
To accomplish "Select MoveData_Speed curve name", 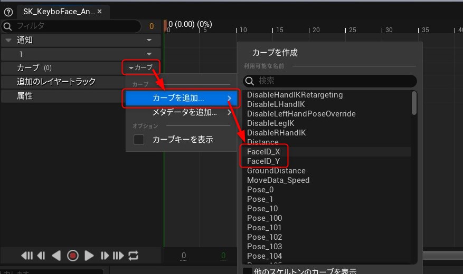I will pos(278,180).
